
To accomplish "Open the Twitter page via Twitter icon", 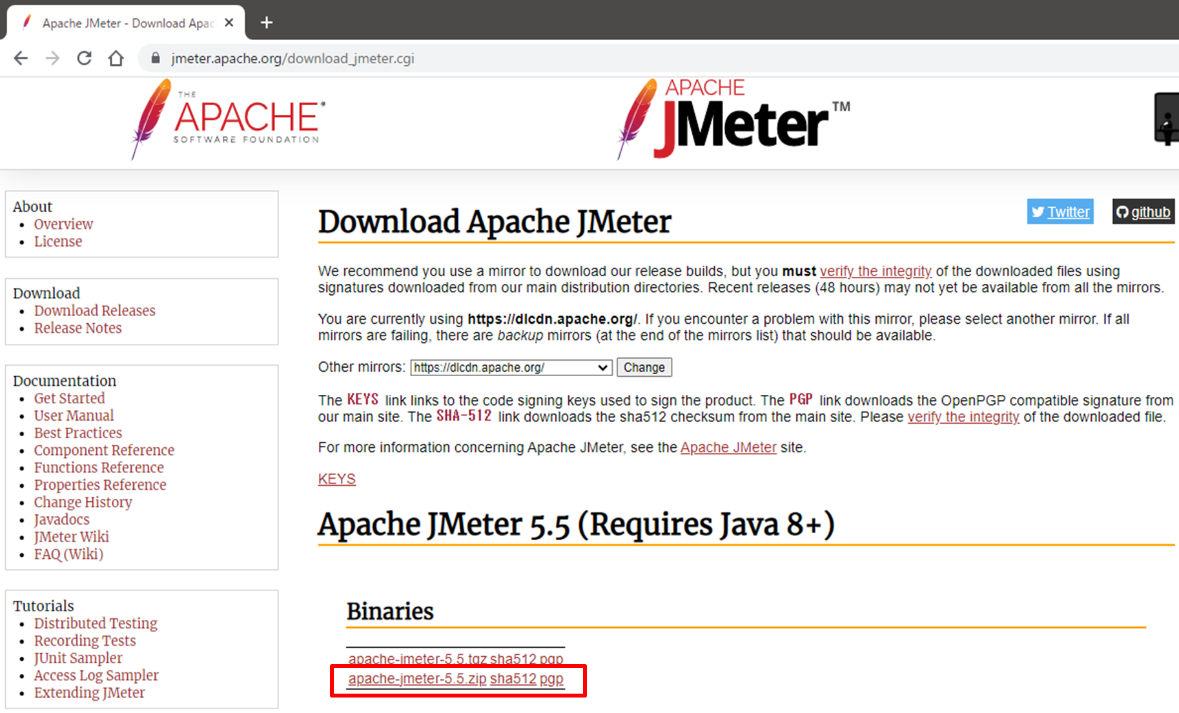I will coord(1060,212).
